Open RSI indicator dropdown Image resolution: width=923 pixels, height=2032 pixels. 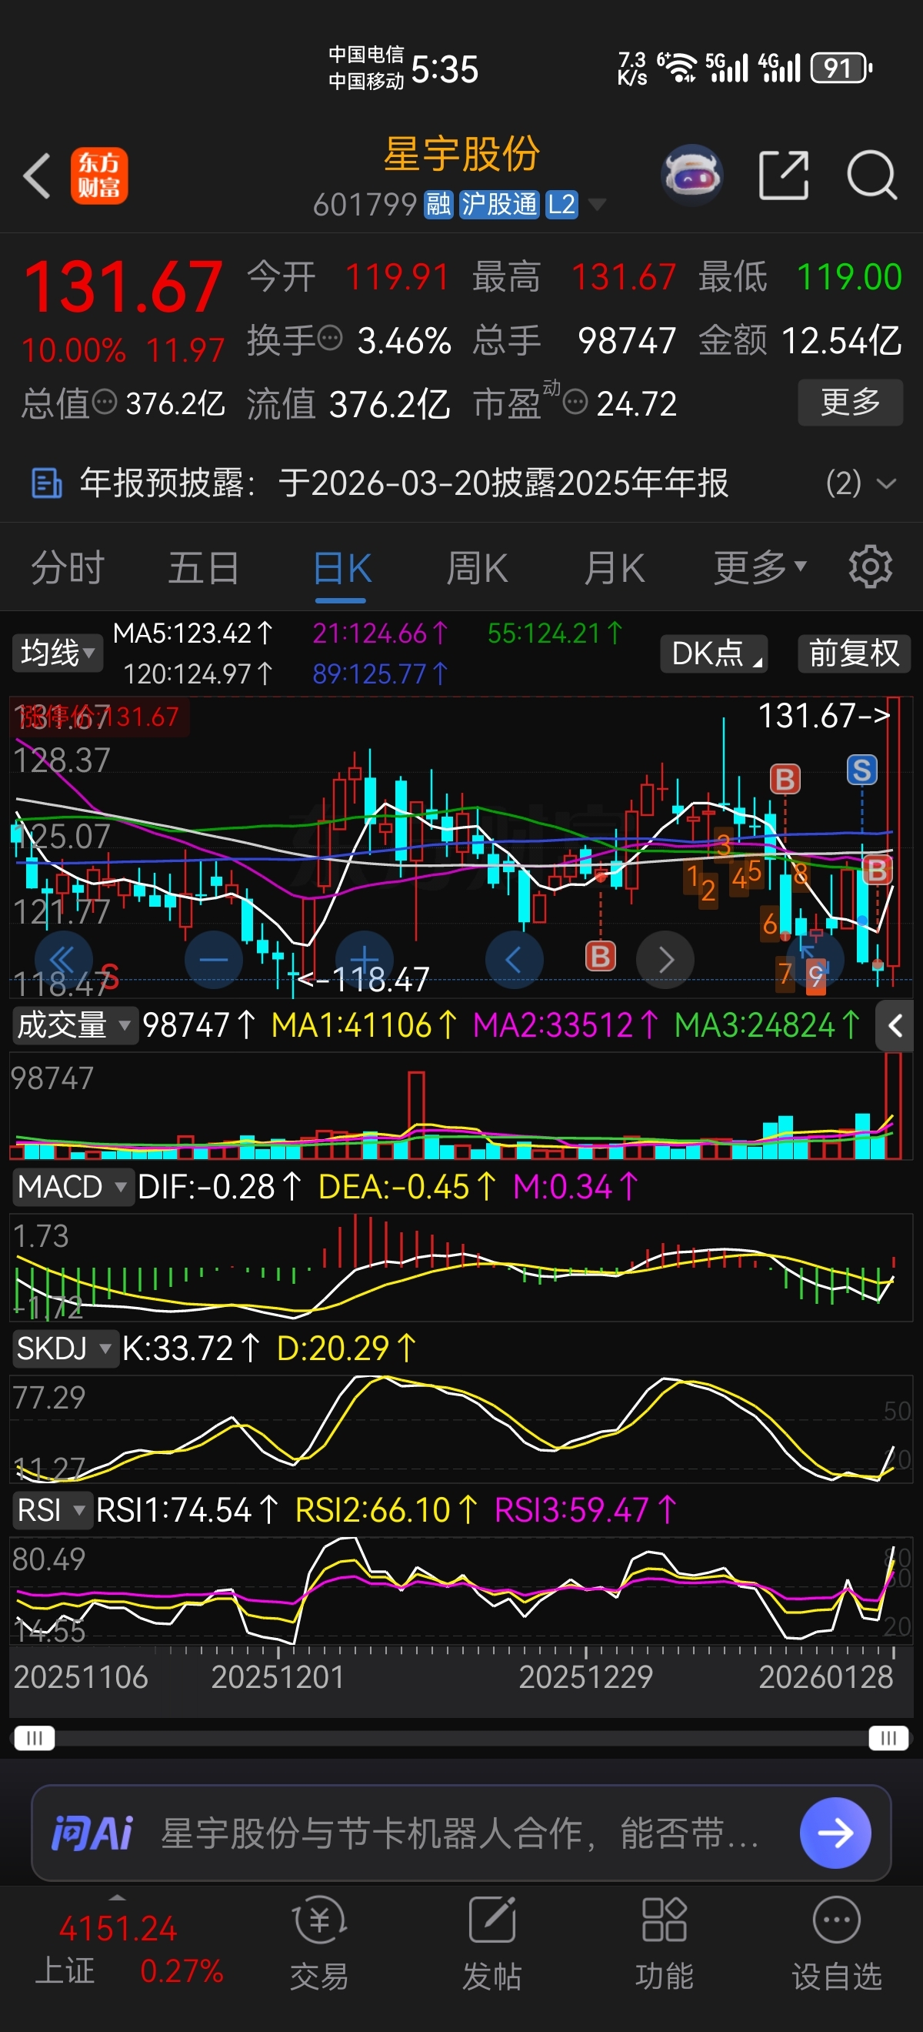pyautogui.click(x=53, y=1510)
